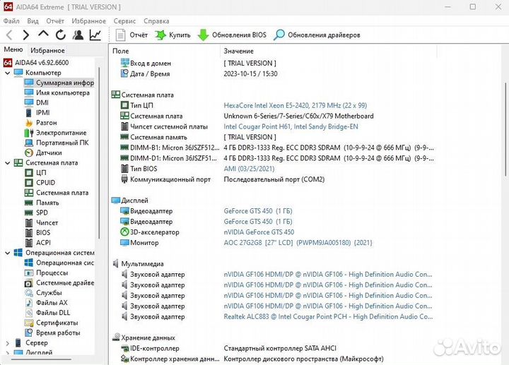Click the Купить button
The width and height of the screenshot is (509, 365).
tap(172, 35)
